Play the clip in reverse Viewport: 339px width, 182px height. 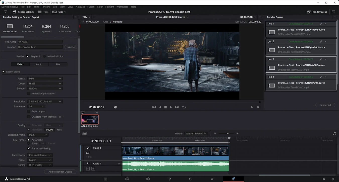(160, 107)
